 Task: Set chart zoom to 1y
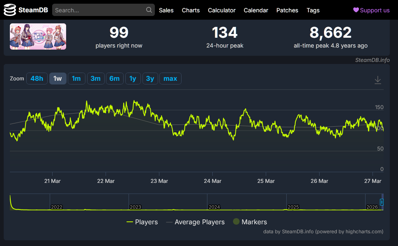[x=133, y=79]
